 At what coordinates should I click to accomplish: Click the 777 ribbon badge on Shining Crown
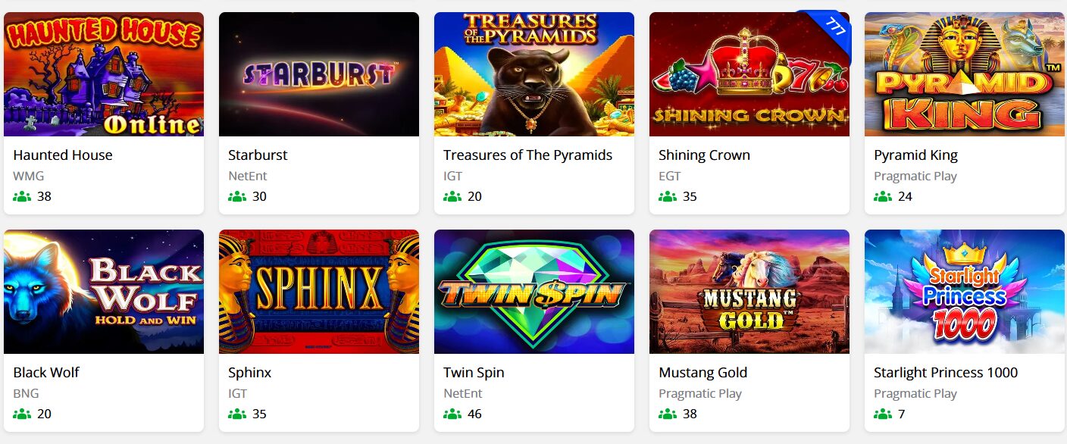(x=833, y=29)
